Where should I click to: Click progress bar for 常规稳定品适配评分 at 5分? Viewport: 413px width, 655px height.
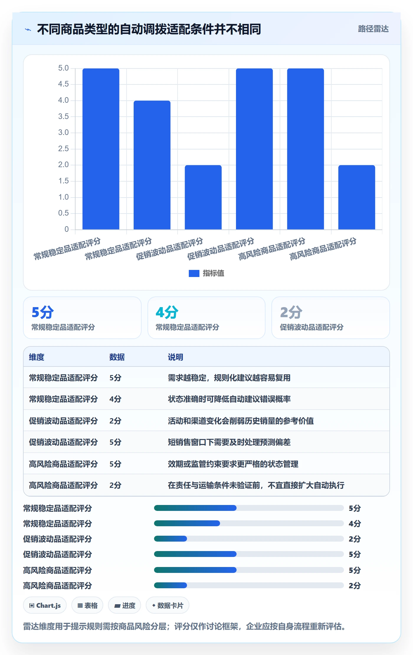[249, 508]
